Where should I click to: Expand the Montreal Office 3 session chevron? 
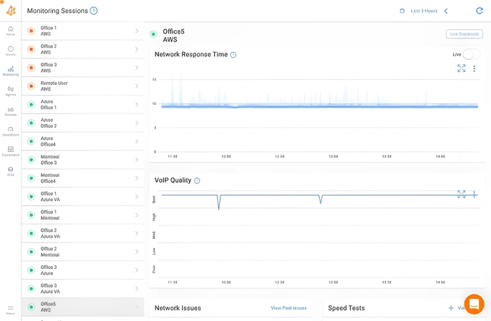(137, 160)
